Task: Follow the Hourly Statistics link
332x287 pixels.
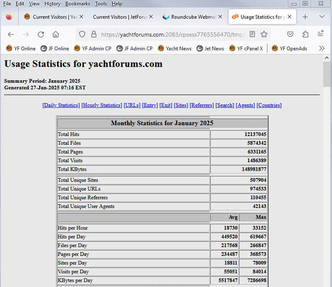Action: click(101, 105)
